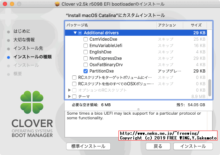Collapse the Additional drivers disclosure triangle

pyautogui.click(x=75, y=33)
